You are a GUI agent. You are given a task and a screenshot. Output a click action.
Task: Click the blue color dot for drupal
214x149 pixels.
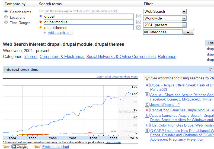(40, 16)
